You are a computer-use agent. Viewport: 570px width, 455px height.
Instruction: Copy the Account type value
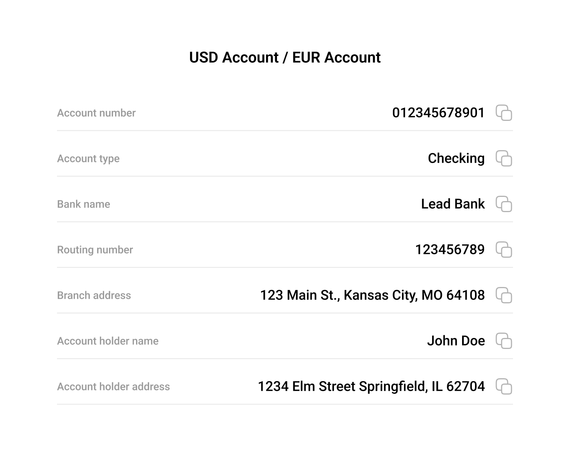(505, 159)
